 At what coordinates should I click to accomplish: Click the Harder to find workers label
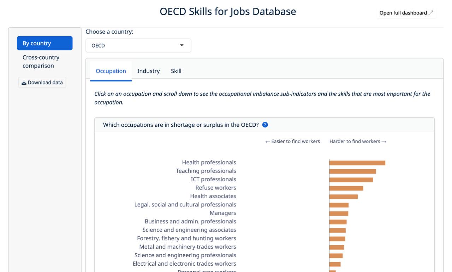point(358,141)
